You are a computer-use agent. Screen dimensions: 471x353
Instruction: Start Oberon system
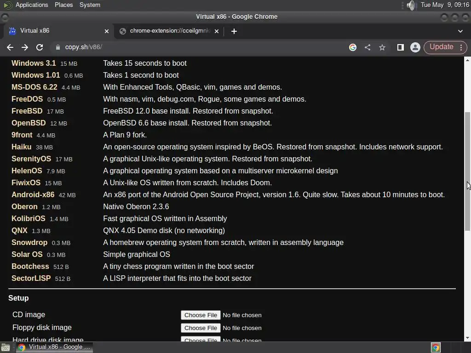pyautogui.click(x=24, y=206)
